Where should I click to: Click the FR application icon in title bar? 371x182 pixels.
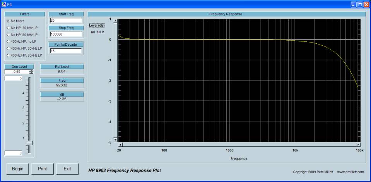pyautogui.click(x=4, y=4)
